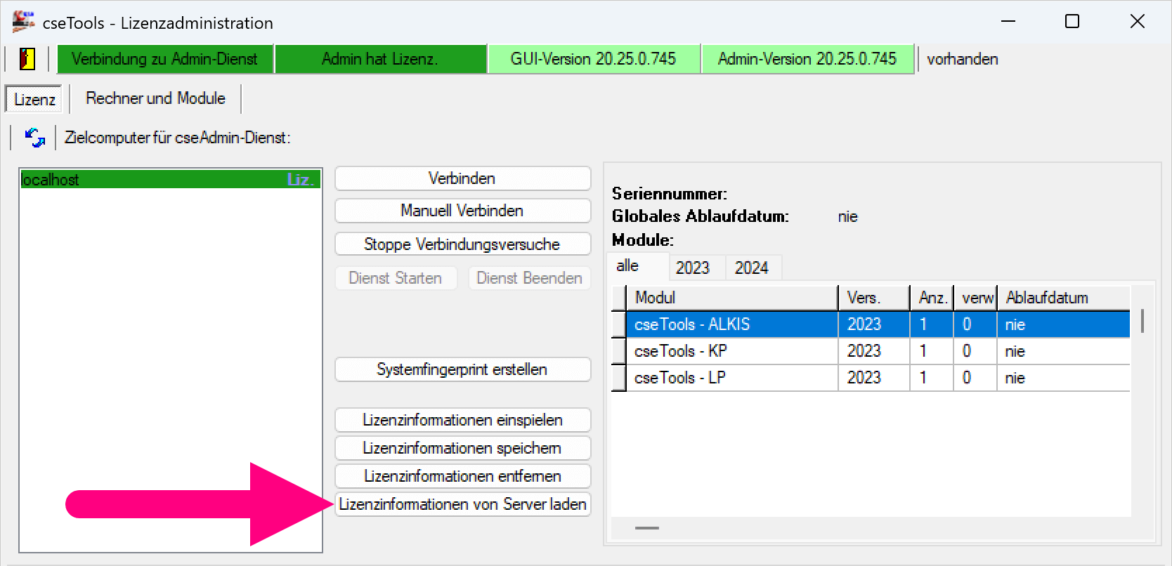Click the exit door icon in the status bar
1172x566 pixels.
pyautogui.click(x=27, y=59)
